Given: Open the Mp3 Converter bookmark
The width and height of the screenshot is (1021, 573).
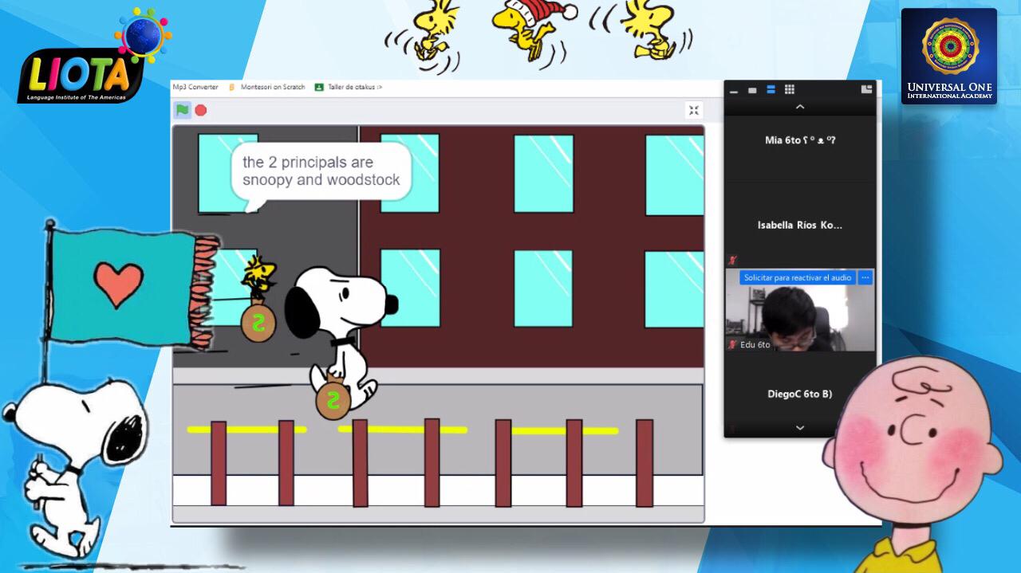Looking at the screenshot, I should pyautogui.click(x=195, y=87).
